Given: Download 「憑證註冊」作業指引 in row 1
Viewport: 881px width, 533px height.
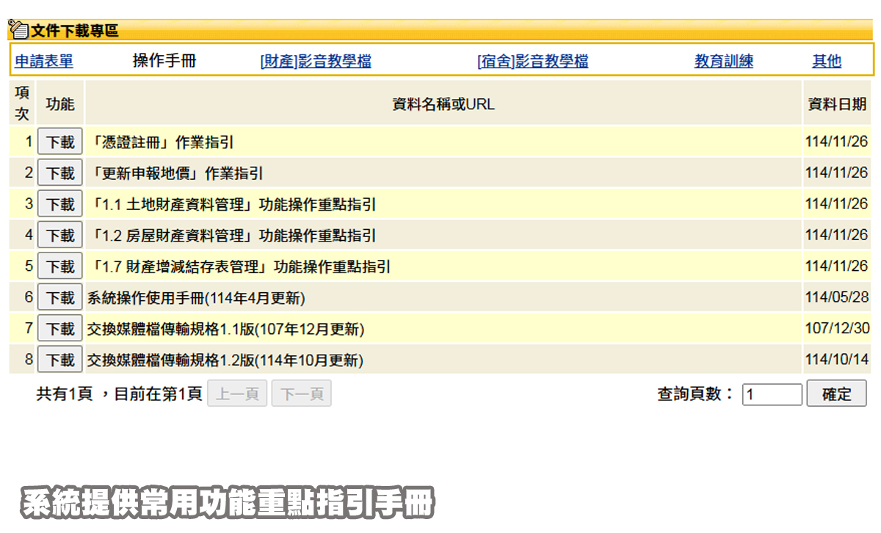Looking at the screenshot, I should (x=60, y=142).
